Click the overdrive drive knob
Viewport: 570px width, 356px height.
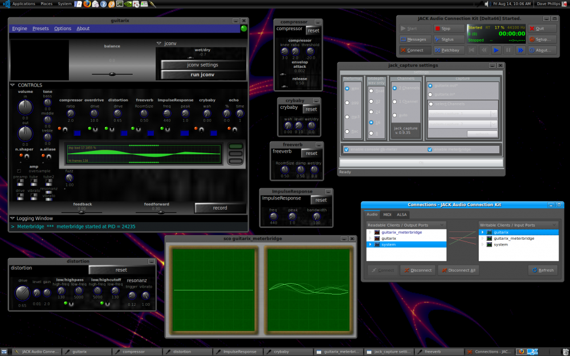(94, 113)
